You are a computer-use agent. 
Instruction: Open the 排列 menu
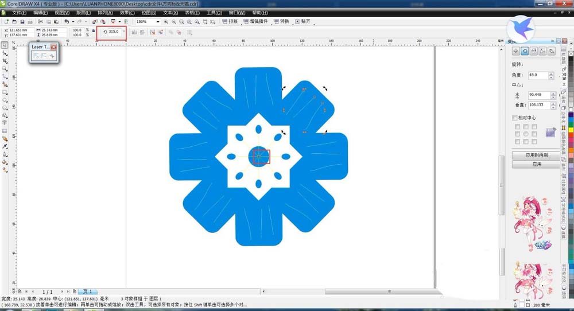pos(105,13)
